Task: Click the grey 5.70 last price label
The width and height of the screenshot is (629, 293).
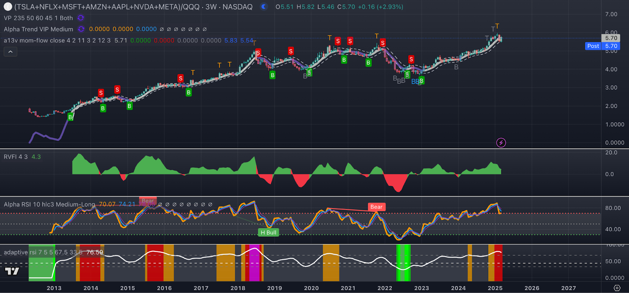Action: tap(611, 38)
